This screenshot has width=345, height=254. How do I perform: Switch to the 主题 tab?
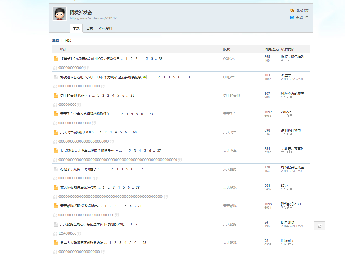(x=76, y=28)
